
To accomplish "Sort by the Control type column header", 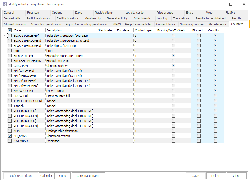I will [143, 30].
